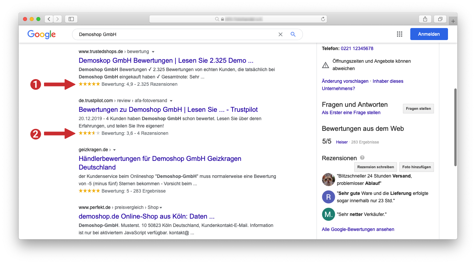Click the Bewertung: 4,9 - 2.325 Rezensionen text
Viewport: 476px width, 264px height.
tap(139, 84)
